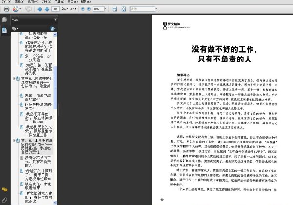Screen dimensions: 293x205
Task: Click the zoom percentage field showing 80%
Action: tap(98, 9)
